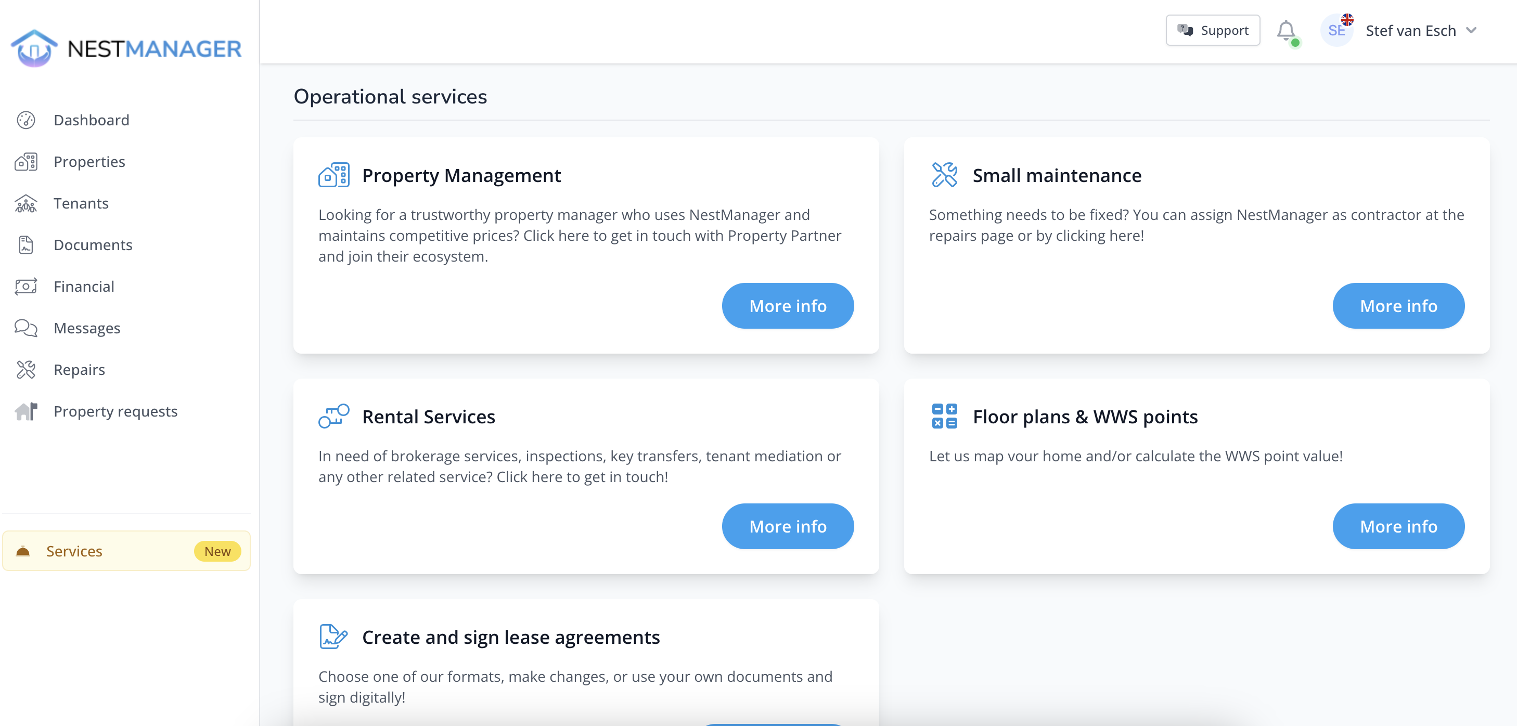Click the Rental Services keys icon
The height and width of the screenshot is (726, 1517).
pos(334,416)
